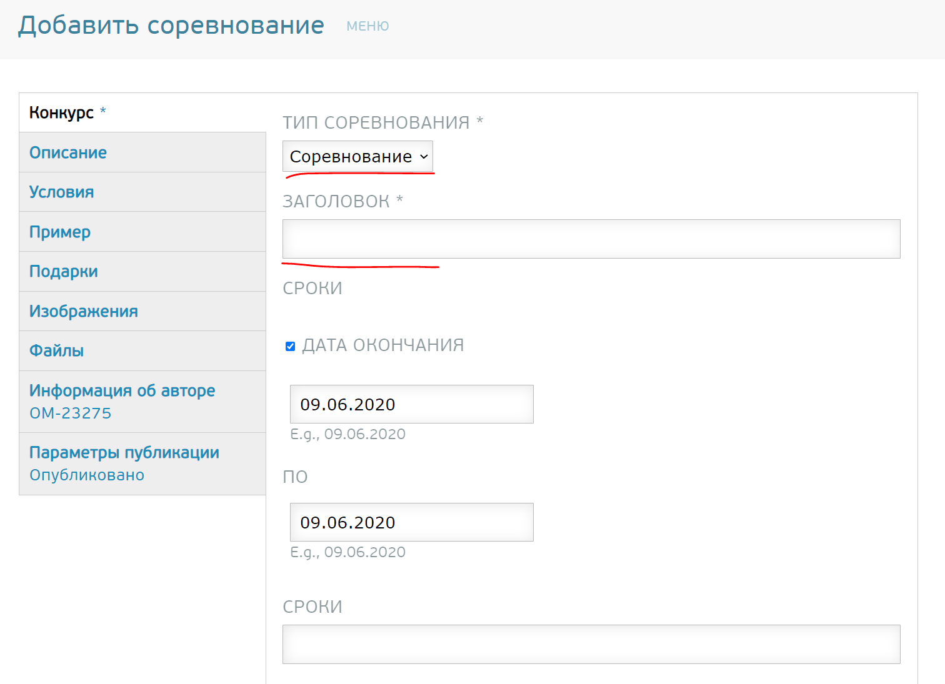Go to the Пример tab
Image resolution: width=945 pixels, height=684 pixels.
[x=60, y=232]
